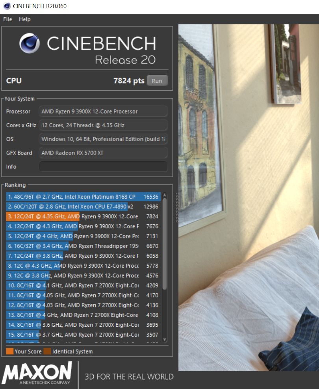Click the Cores x GHz field
The height and width of the screenshot is (389, 319).
tap(103, 125)
